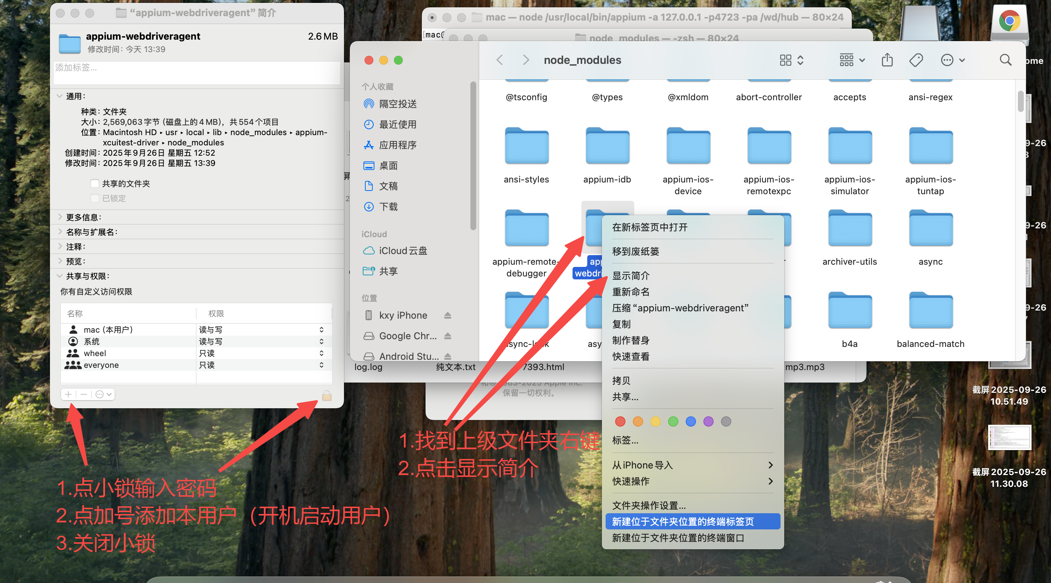Expand the 更多信息 section
The image size is (1051, 583).
tap(60, 217)
